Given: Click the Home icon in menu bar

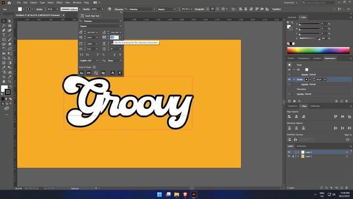Looking at the screenshot, I should (9, 3).
